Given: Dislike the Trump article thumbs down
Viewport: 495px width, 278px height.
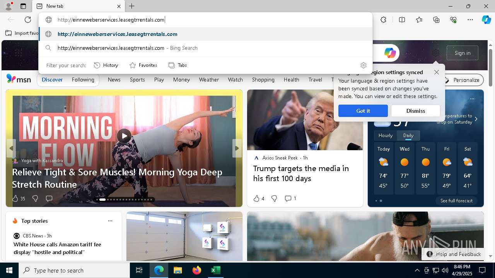Looking at the screenshot, I should point(274,198).
